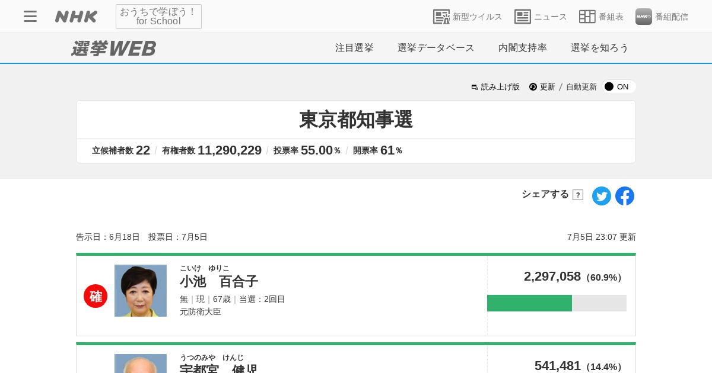Open the 新型ウイルス link text

[x=478, y=17]
